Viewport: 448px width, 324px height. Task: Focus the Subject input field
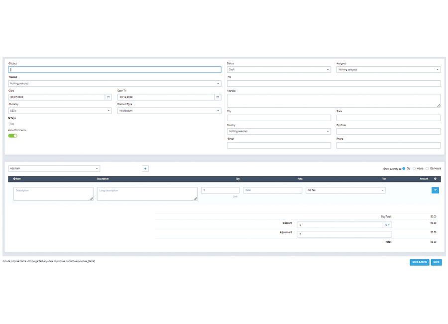(x=114, y=70)
